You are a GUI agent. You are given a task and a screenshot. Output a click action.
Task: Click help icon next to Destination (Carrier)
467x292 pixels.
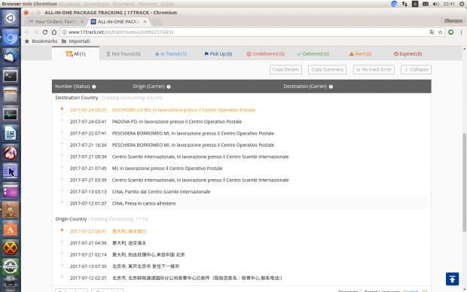[331, 87]
